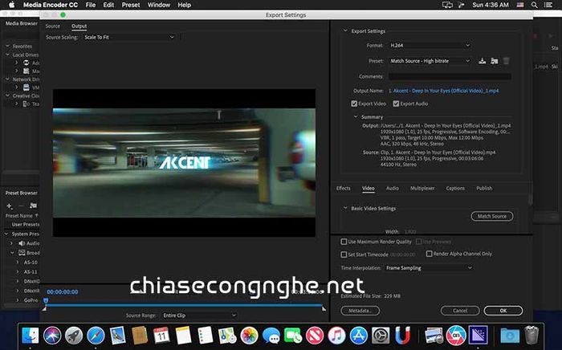Open Launchpad rocket icon in dock
The width and height of the screenshot is (562, 350).
pos(74,336)
